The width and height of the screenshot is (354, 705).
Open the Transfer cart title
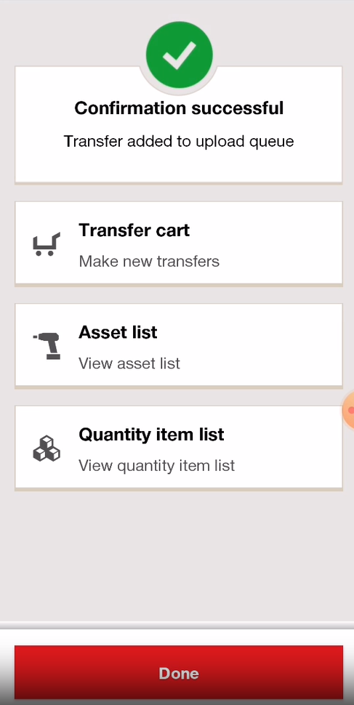click(x=134, y=230)
